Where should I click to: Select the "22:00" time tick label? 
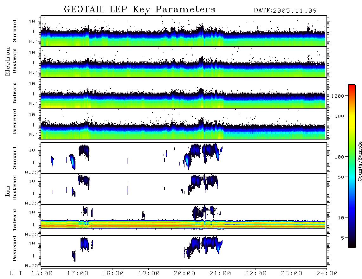256,274
